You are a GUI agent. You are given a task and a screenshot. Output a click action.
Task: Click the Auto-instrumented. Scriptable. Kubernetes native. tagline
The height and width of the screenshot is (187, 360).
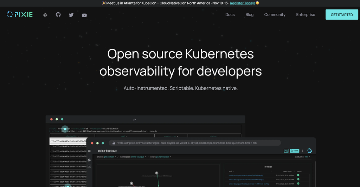click(x=180, y=88)
